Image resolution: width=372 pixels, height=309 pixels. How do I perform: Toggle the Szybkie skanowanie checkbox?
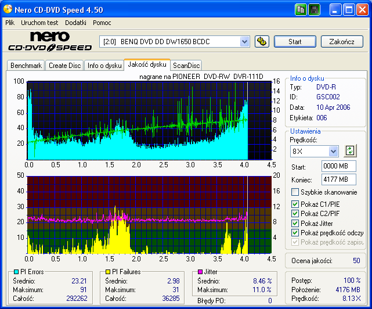click(x=295, y=192)
